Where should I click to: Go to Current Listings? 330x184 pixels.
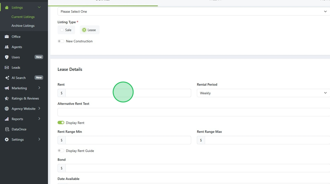[x=23, y=17]
